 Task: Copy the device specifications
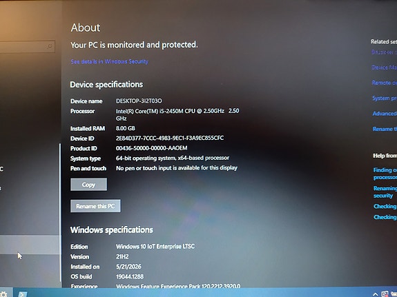point(88,185)
